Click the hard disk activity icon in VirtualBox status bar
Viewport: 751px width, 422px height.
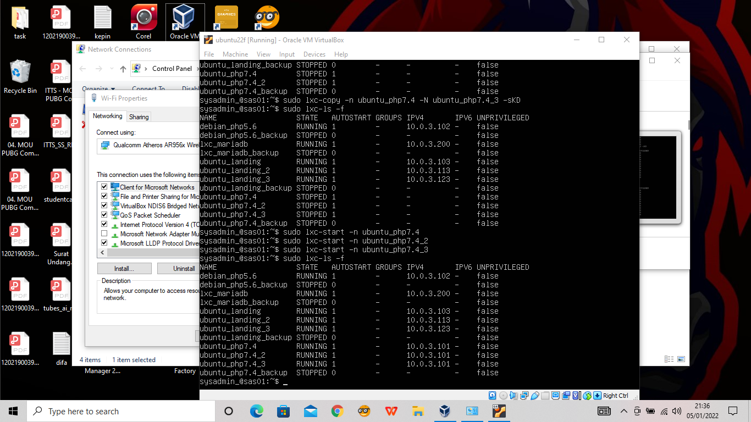492,396
